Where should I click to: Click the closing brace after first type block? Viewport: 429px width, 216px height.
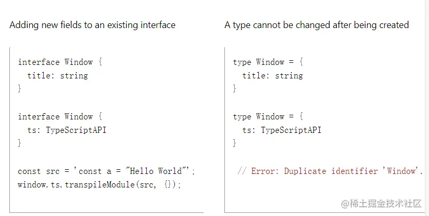[x=234, y=88]
